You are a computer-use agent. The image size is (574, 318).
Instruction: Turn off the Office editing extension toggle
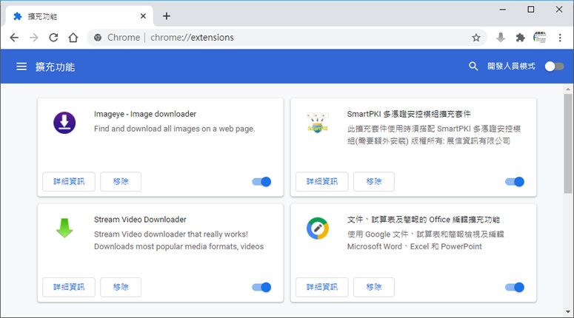(x=514, y=287)
